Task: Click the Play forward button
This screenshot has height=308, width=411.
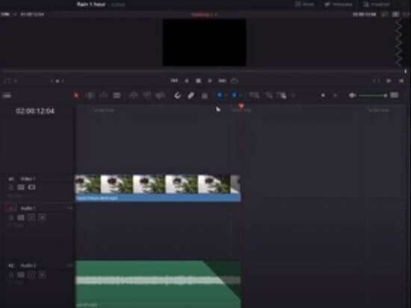Action: [x=210, y=81]
